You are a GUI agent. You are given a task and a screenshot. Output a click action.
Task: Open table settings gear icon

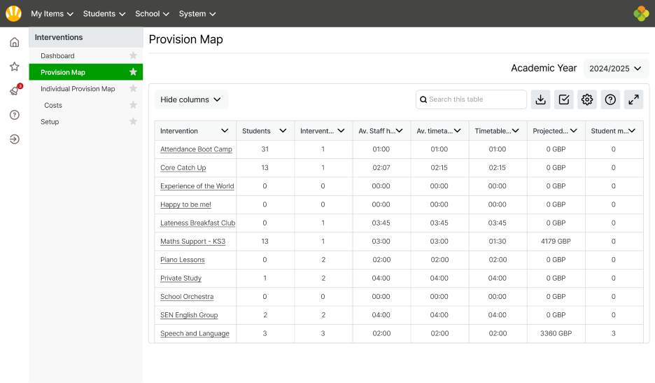[587, 99]
